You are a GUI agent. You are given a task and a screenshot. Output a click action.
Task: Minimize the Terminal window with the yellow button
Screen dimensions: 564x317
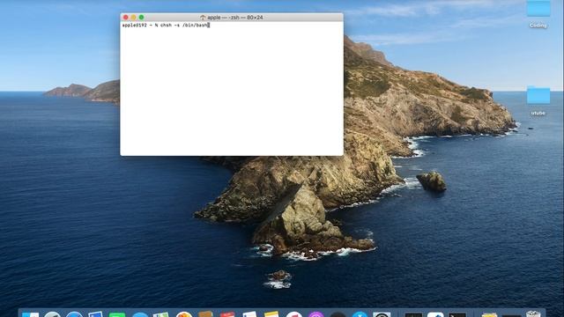click(133, 18)
